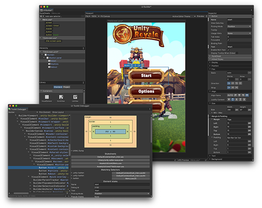Open the zoom 100% dropdown
262x208 pixels.
click(95, 16)
